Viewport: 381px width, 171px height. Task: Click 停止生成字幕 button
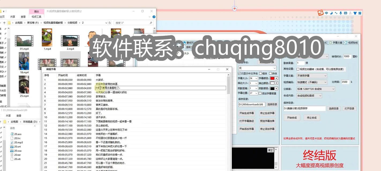[x=267, y=113]
